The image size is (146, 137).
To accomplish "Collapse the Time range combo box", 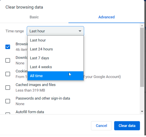I will [x=55, y=31].
